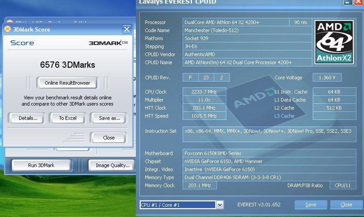Click the 3DMark Score title bar orange icon
The image size is (364, 217).
(x=8, y=29)
